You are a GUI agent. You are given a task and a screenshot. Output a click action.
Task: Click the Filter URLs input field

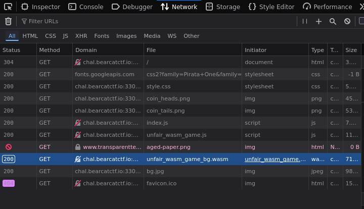pyautogui.click(x=157, y=21)
